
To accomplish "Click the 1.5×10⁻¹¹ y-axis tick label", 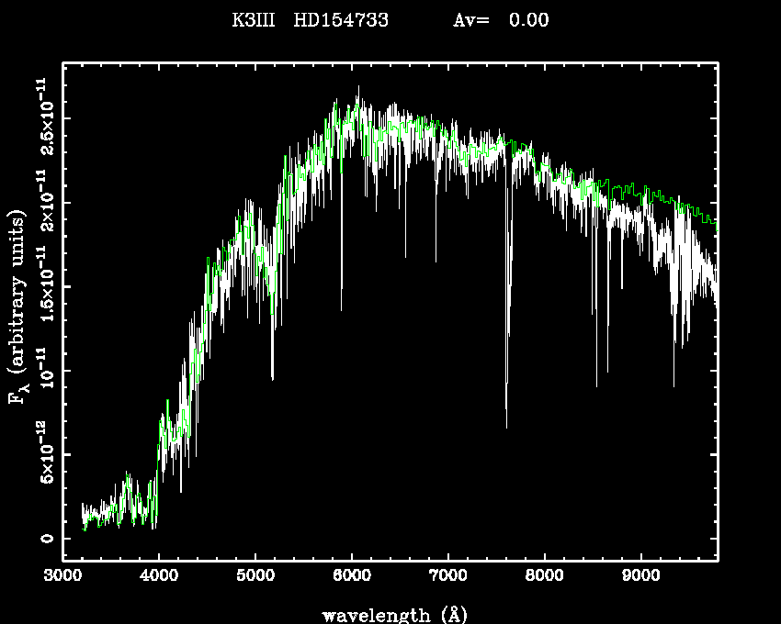I will click(44, 285).
